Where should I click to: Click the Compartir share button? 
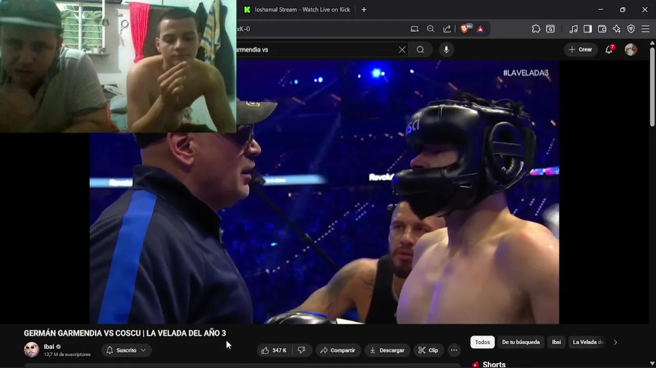338,350
